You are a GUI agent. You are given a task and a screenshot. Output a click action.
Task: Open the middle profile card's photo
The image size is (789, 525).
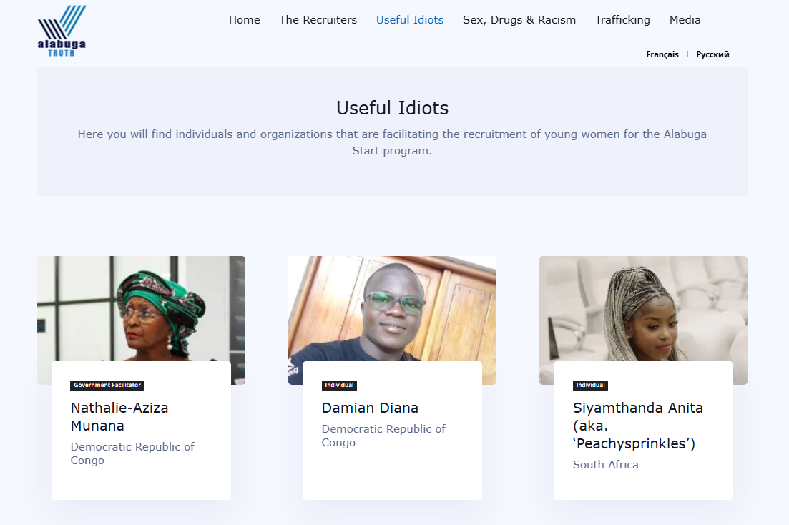click(x=392, y=308)
